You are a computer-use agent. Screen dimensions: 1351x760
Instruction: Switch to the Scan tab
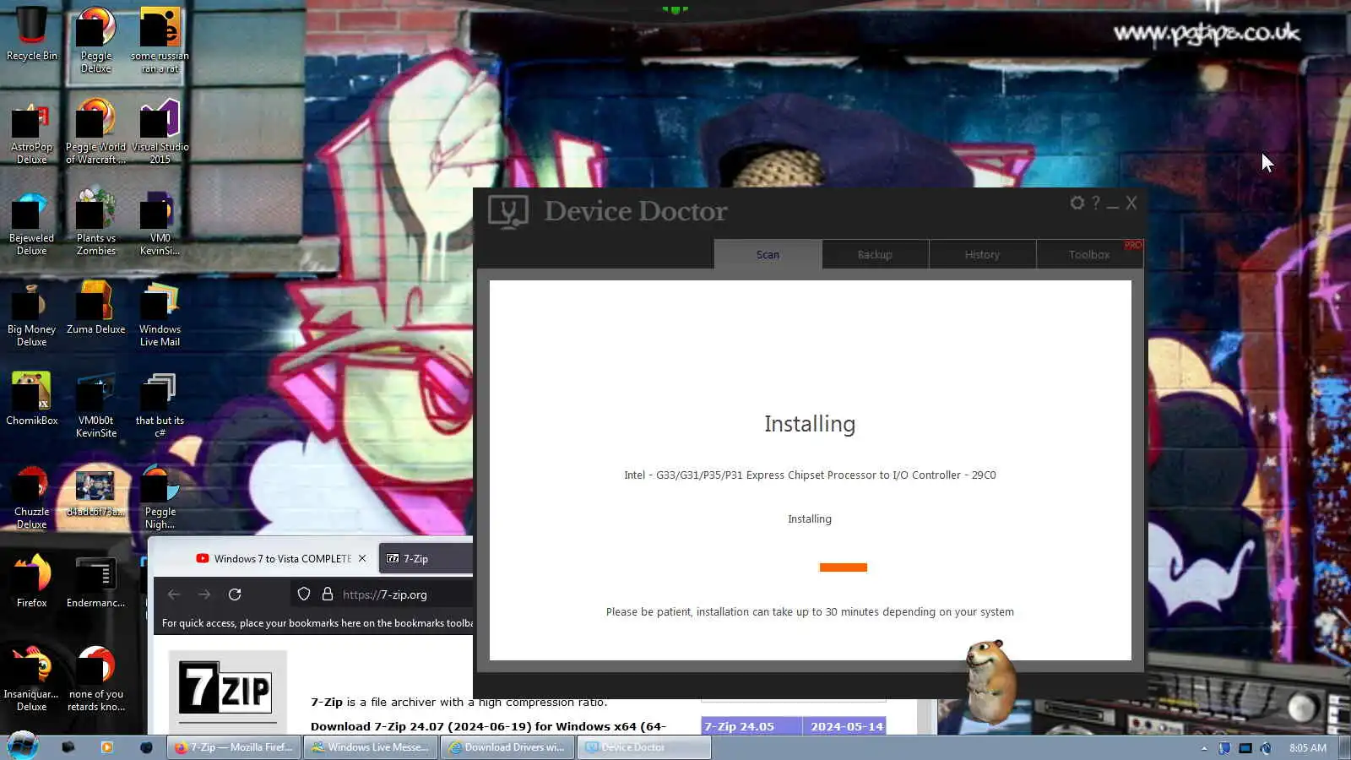click(x=768, y=254)
